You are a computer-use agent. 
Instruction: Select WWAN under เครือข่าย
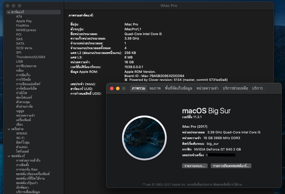pyautogui.click(x=22, y=133)
